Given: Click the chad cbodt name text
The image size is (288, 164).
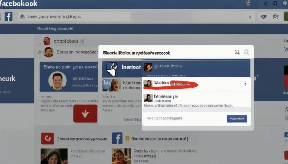Looking at the screenshot, I should click(66, 41).
